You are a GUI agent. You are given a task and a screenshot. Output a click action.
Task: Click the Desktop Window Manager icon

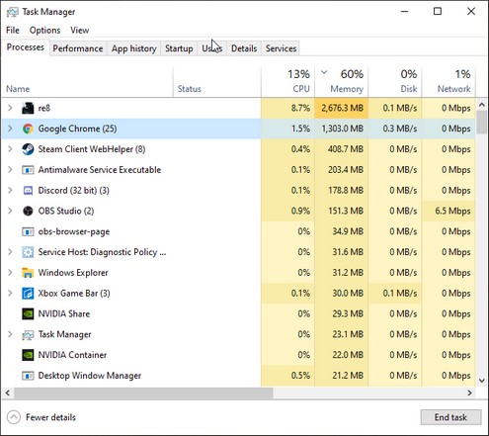click(28, 376)
